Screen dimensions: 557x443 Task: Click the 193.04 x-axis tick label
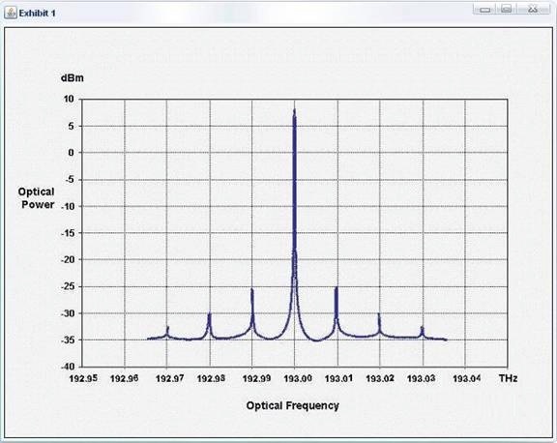(466, 379)
